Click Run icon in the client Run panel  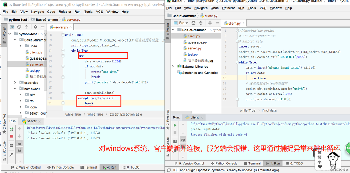[x=175, y=125]
